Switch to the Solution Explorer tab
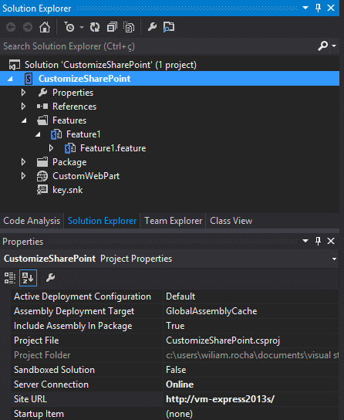344x420 pixels. (102, 221)
